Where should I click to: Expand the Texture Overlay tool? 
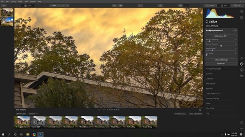[x=212, y=99]
